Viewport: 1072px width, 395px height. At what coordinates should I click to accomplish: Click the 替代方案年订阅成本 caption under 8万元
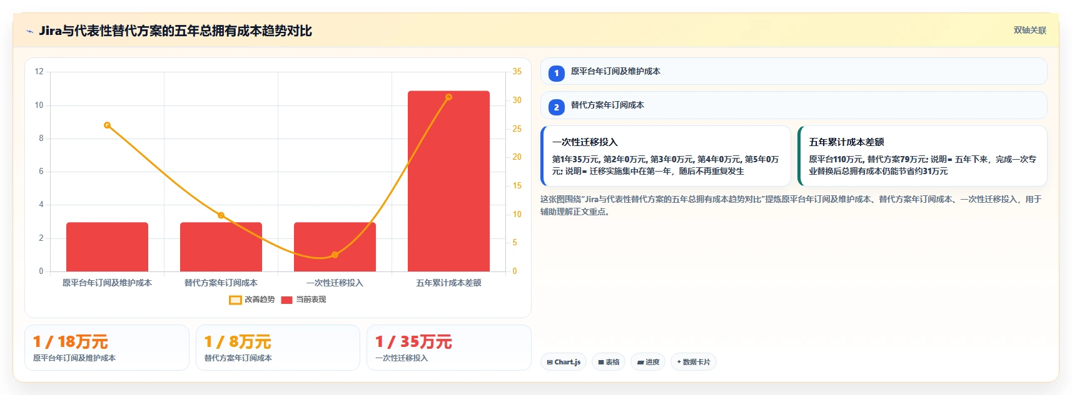[238, 358]
